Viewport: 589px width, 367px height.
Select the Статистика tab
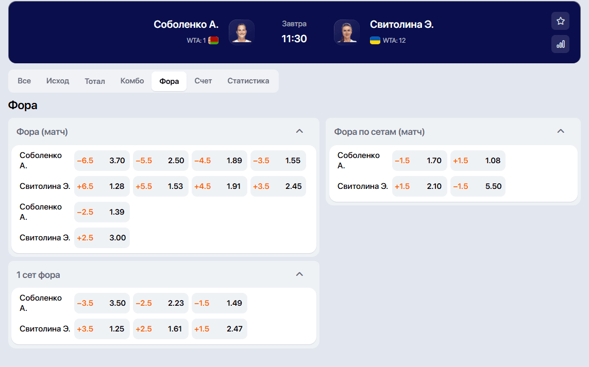tap(248, 81)
